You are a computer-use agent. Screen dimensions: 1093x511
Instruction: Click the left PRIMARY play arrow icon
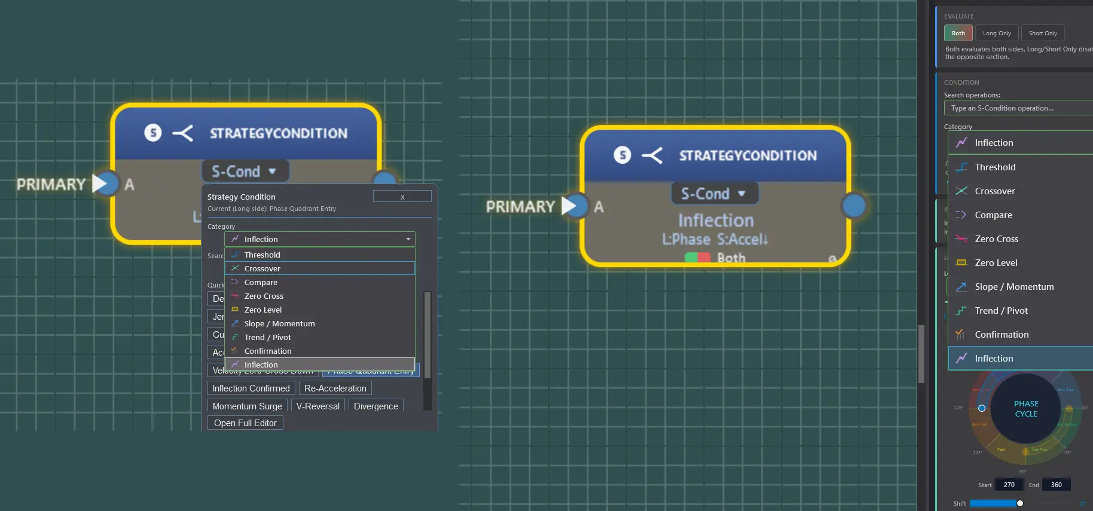coord(100,183)
